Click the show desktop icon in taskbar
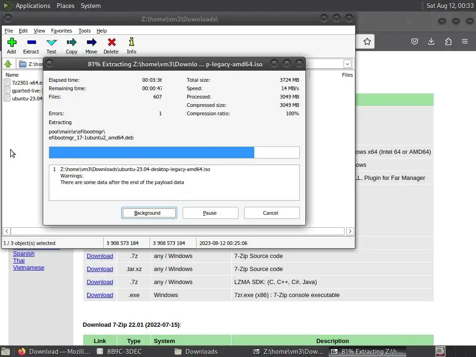Image resolution: width=476 pixels, height=357 pixels. pyautogui.click(x=6, y=351)
